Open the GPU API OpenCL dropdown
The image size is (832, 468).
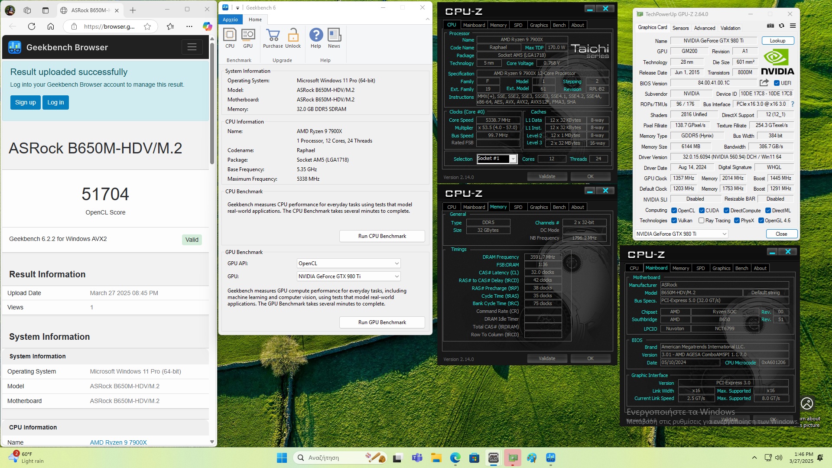point(349,263)
